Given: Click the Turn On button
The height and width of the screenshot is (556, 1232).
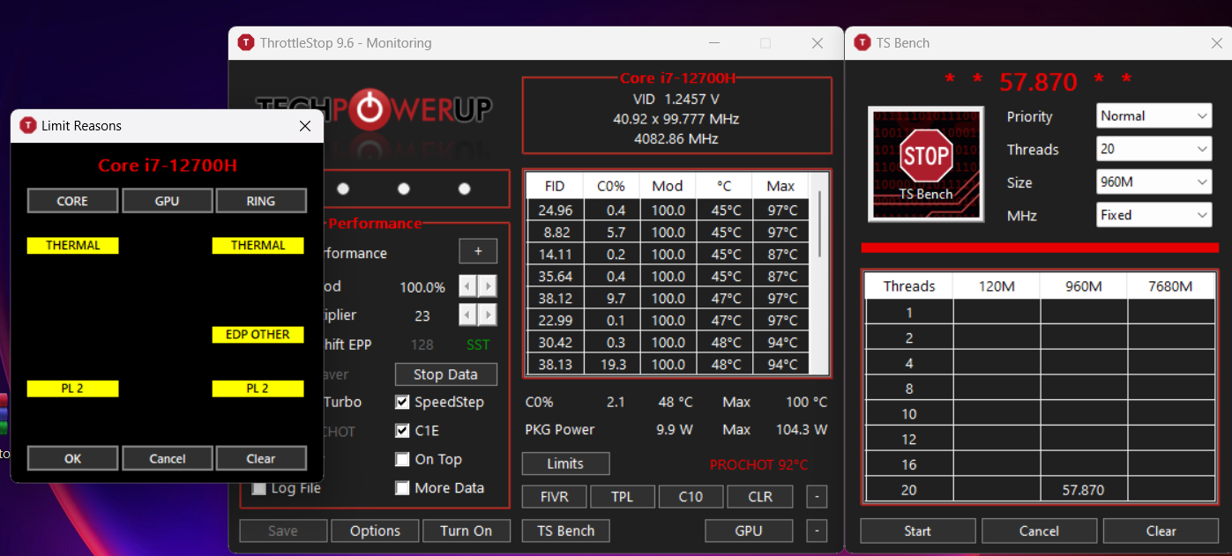Looking at the screenshot, I should 467,530.
